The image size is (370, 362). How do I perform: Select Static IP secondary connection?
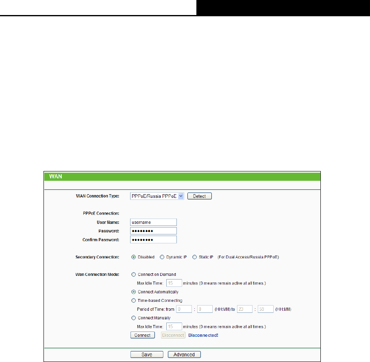pos(194,257)
